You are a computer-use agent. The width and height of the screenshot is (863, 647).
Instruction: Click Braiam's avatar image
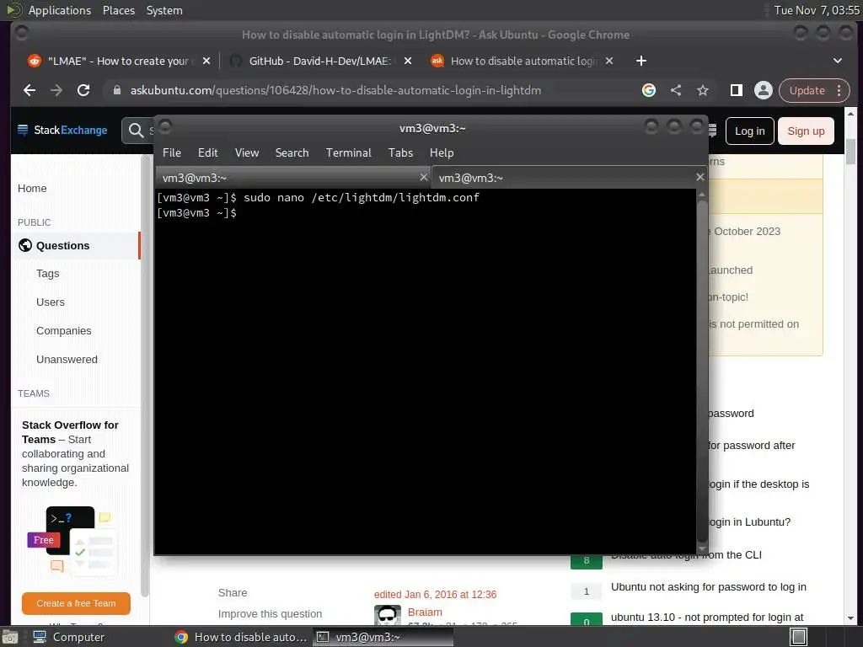pos(388,615)
